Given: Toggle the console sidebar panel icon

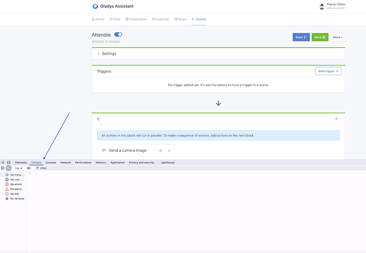Looking at the screenshot, I should pos(3,168).
